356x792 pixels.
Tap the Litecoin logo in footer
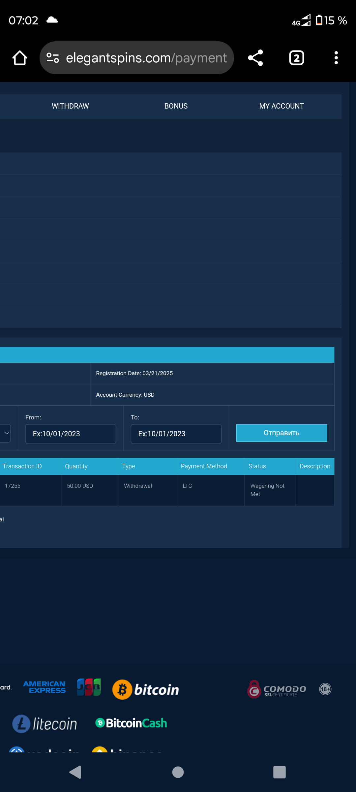point(44,724)
